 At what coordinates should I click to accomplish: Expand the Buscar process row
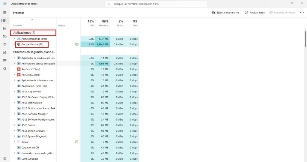[x=14, y=142]
